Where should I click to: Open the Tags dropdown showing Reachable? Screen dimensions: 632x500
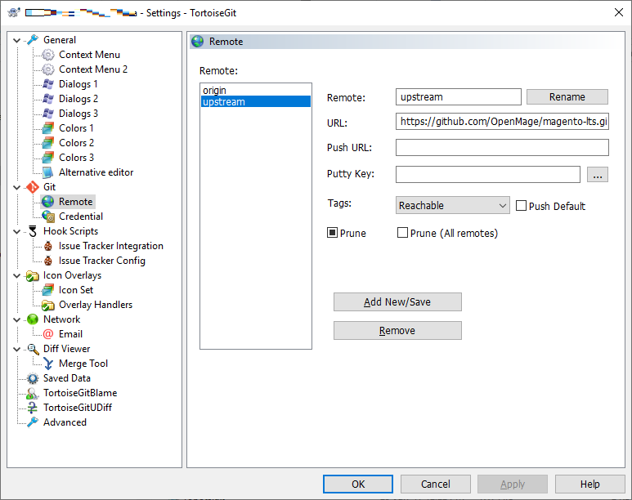pyautogui.click(x=453, y=206)
